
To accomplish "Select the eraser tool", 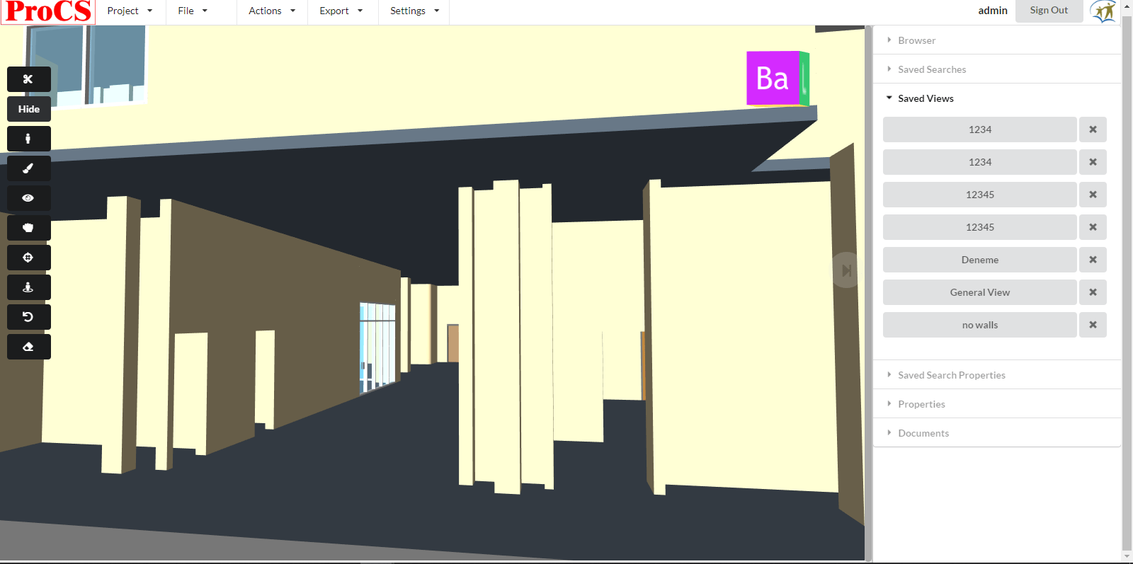I will point(28,347).
